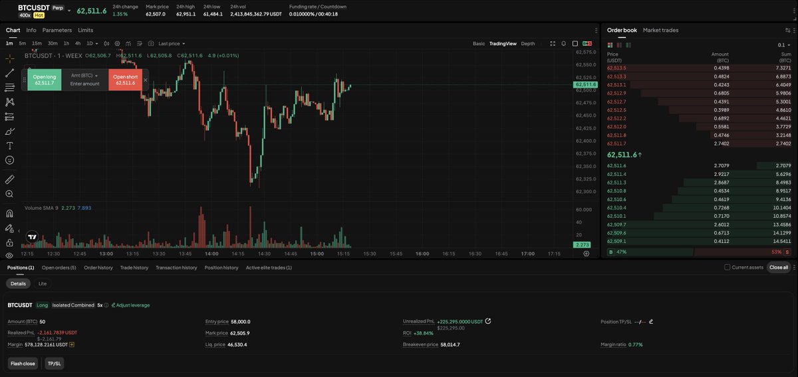Open Amt (BTC) unit dropdown
This screenshot has width=798, height=377.
[x=84, y=76]
